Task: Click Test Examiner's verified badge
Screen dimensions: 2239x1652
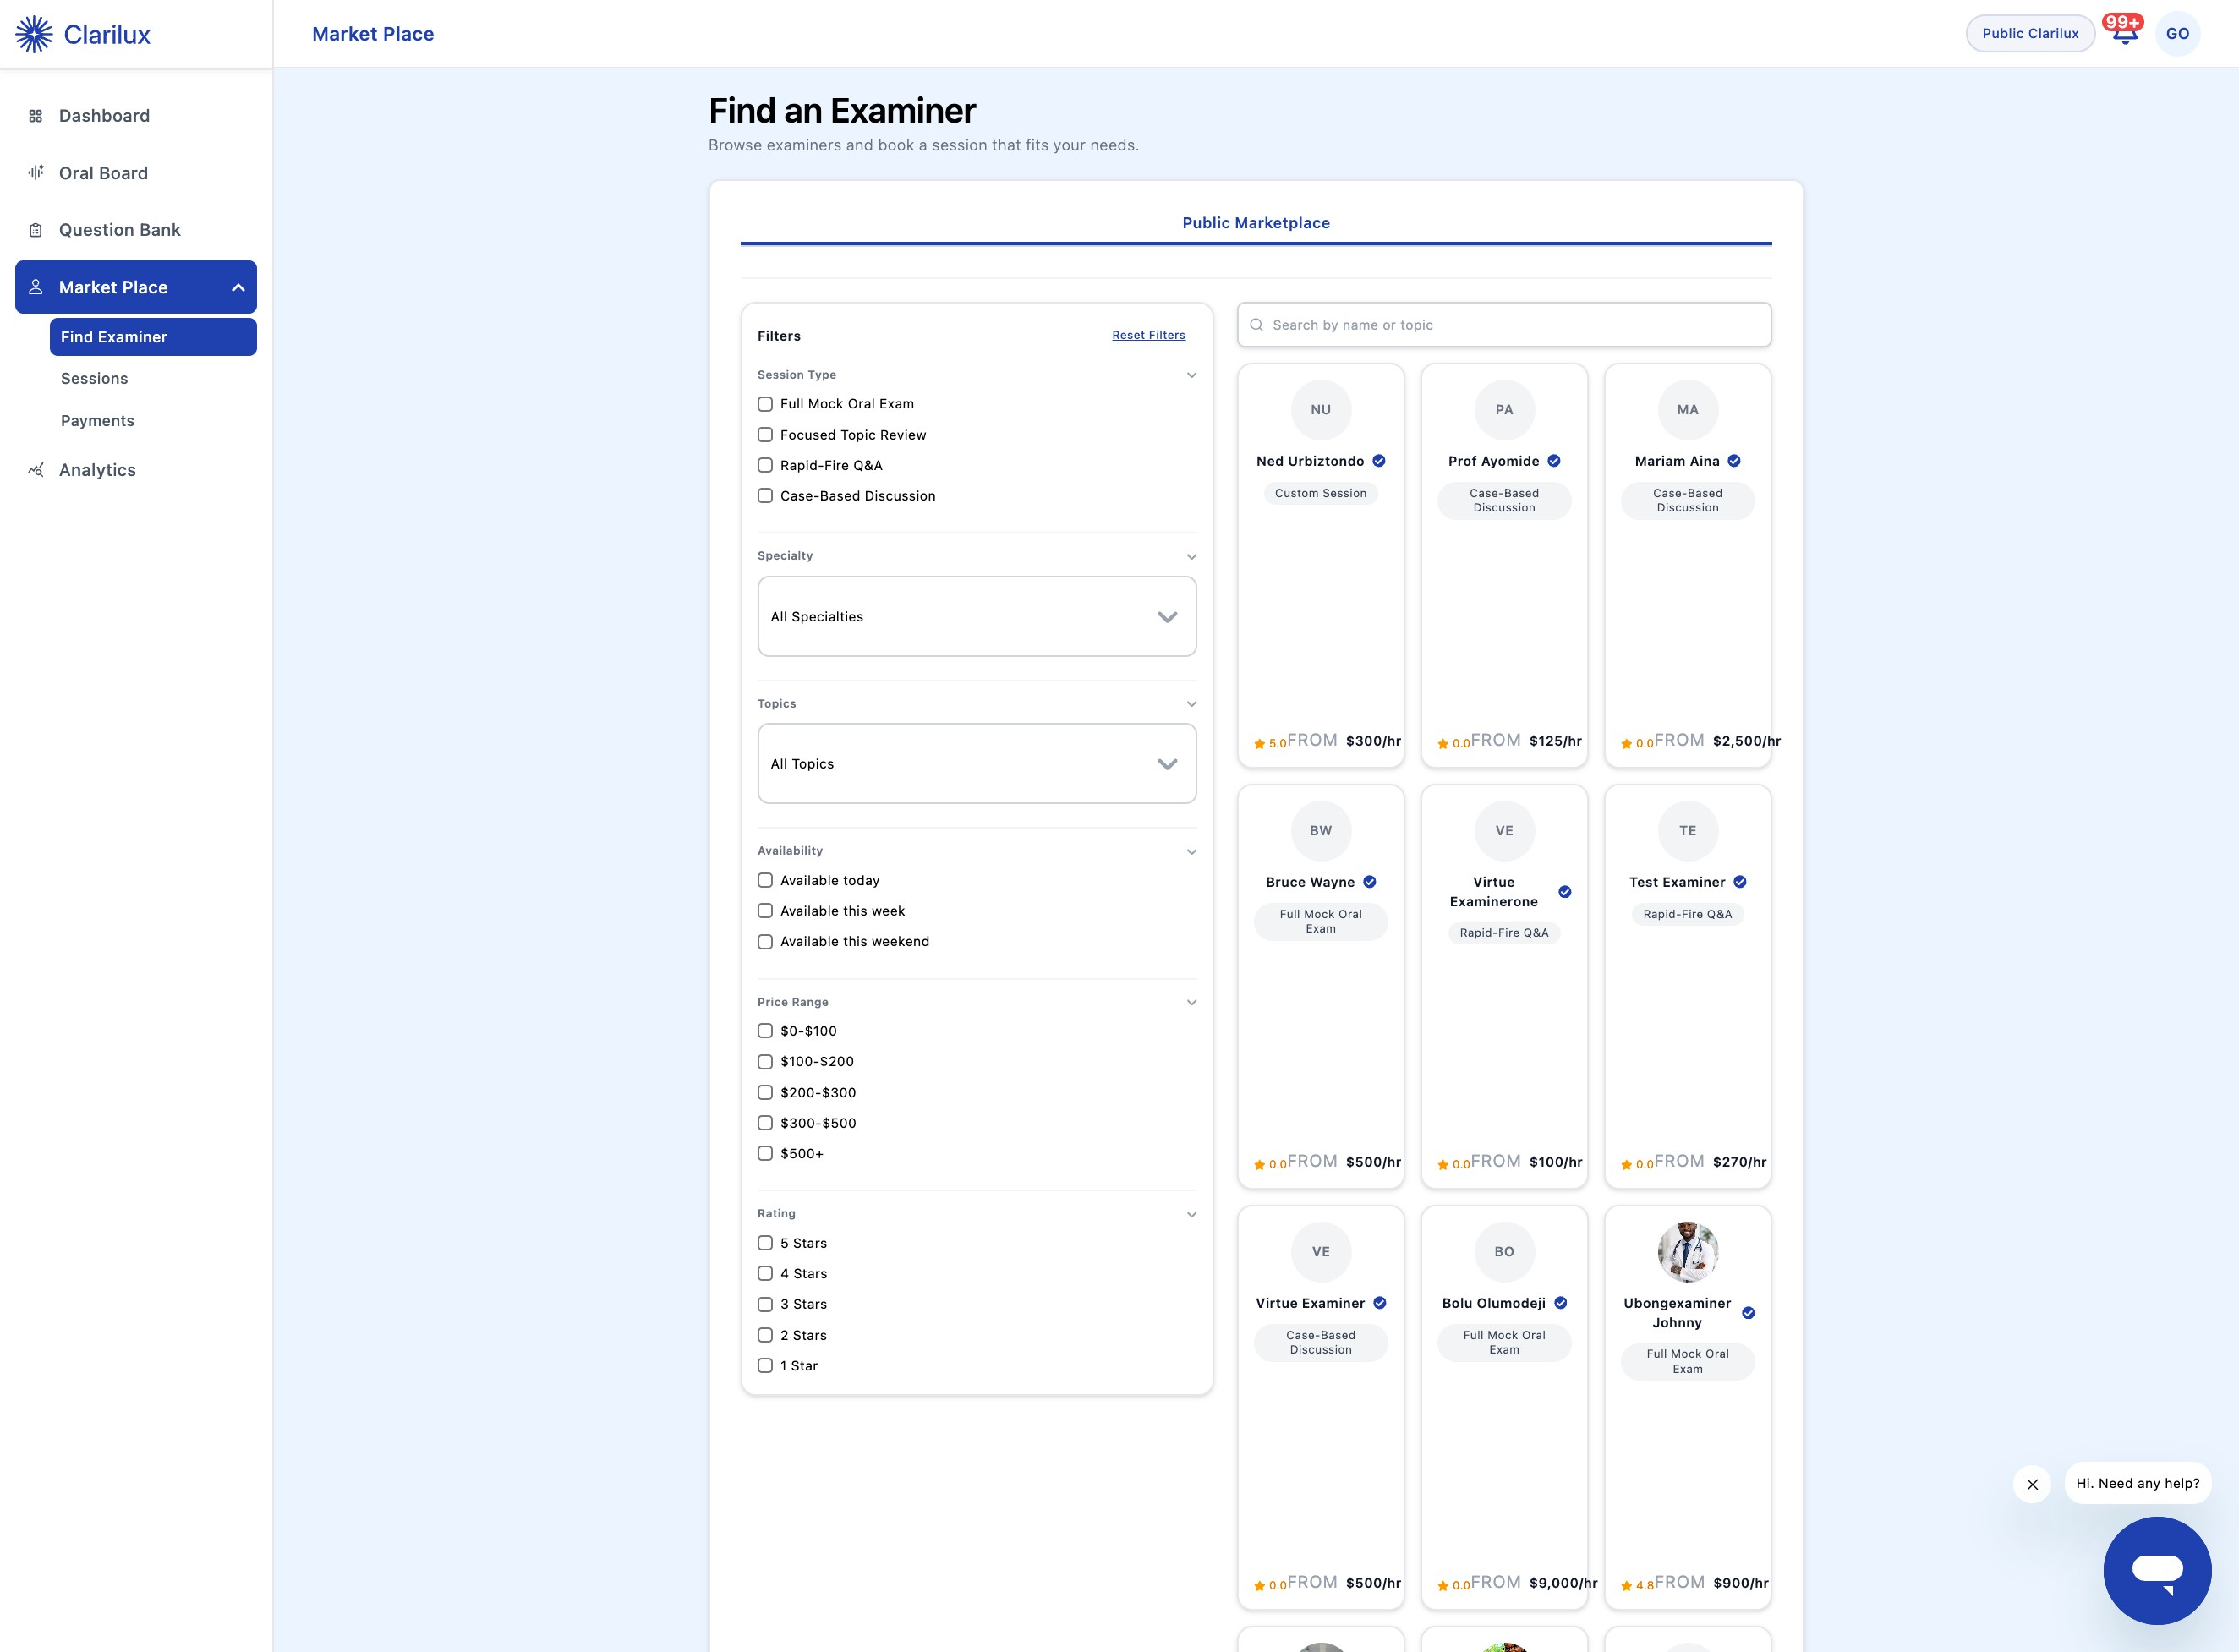Action: [1740, 882]
